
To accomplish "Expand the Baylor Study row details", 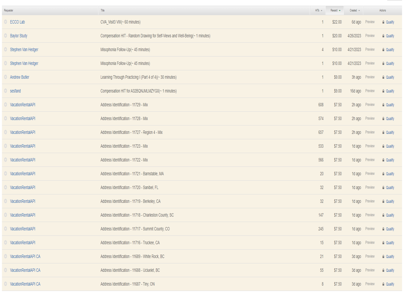I will [5, 36].
